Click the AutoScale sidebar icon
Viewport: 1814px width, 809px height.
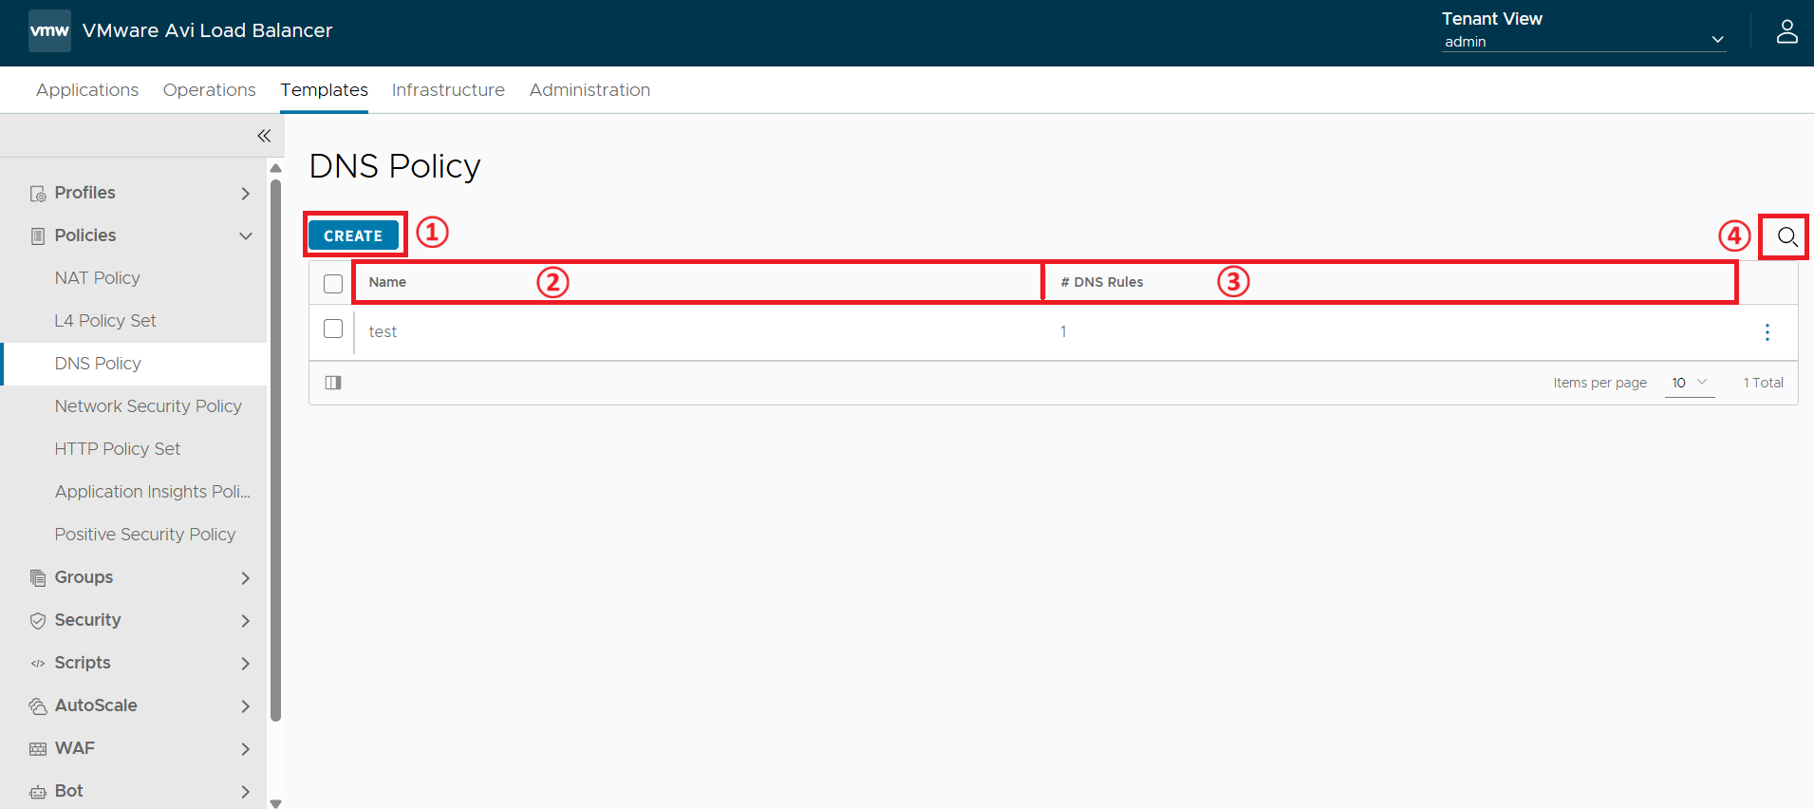pos(38,706)
